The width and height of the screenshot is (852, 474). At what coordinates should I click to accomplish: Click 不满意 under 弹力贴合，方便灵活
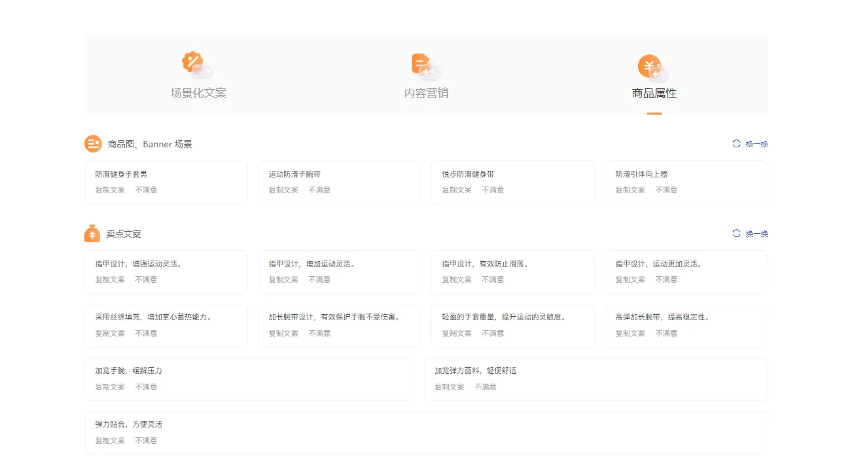(x=146, y=441)
